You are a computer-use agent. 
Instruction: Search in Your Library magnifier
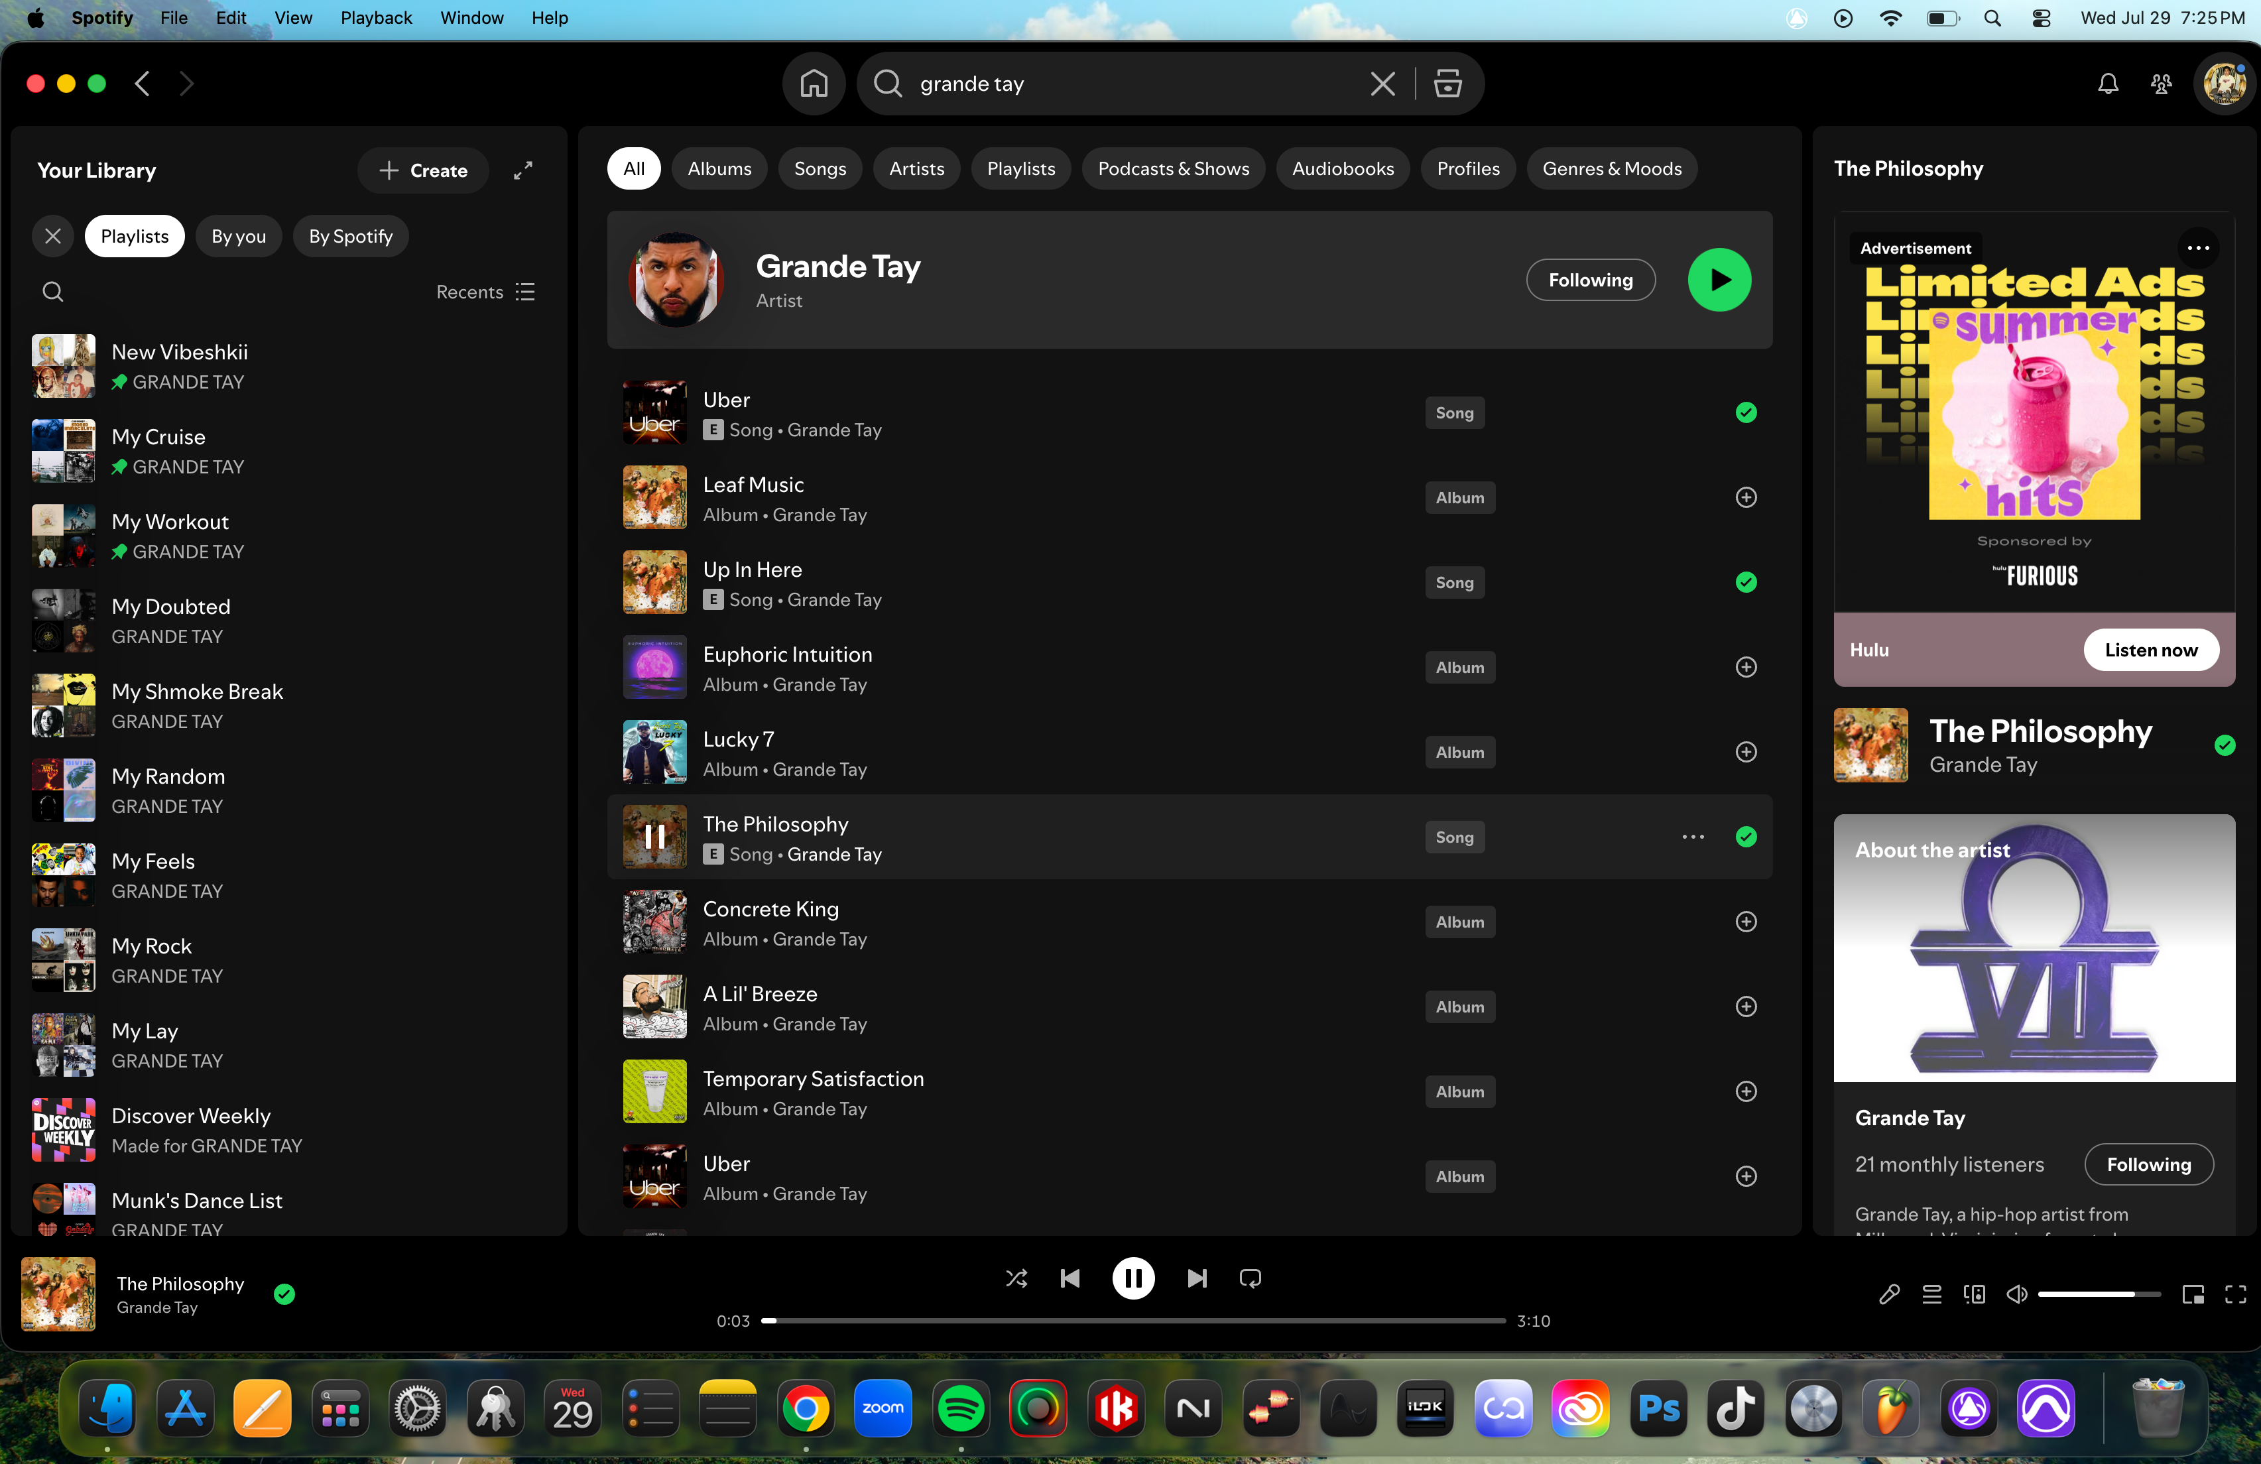point(53,292)
